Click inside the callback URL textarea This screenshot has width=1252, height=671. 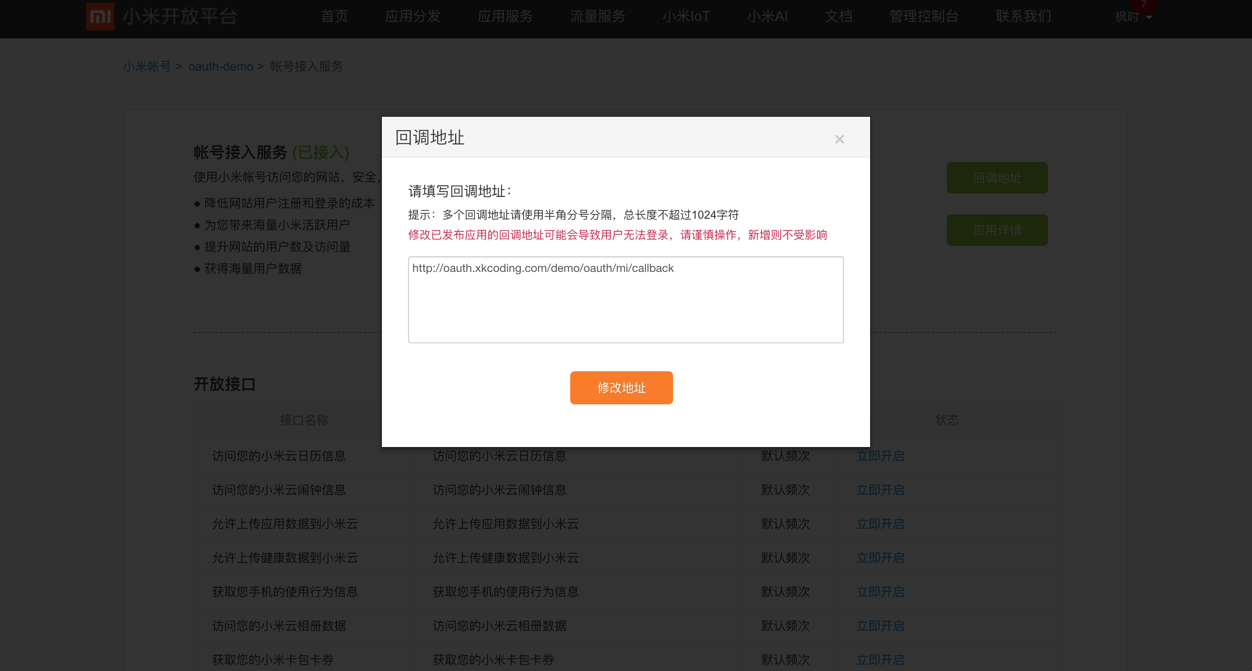pyautogui.click(x=626, y=300)
